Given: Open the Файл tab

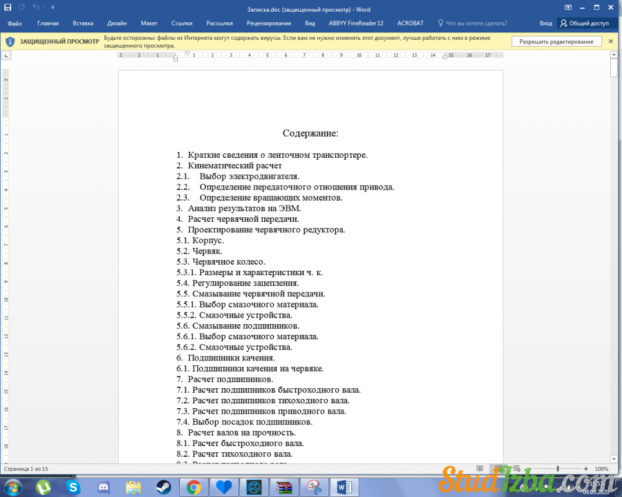Looking at the screenshot, I should pyautogui.click(x=15, y=24).
